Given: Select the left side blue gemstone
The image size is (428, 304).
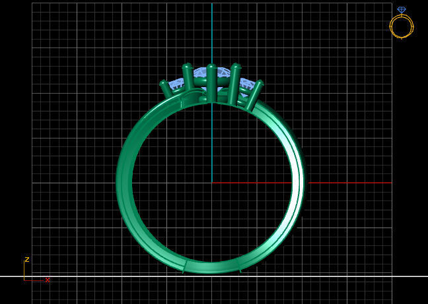Looking at the screenshot, I should click(176, 84).
